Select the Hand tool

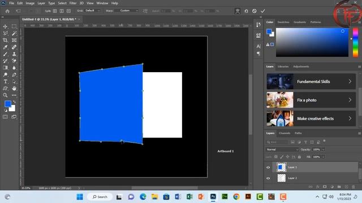(14, 89)
